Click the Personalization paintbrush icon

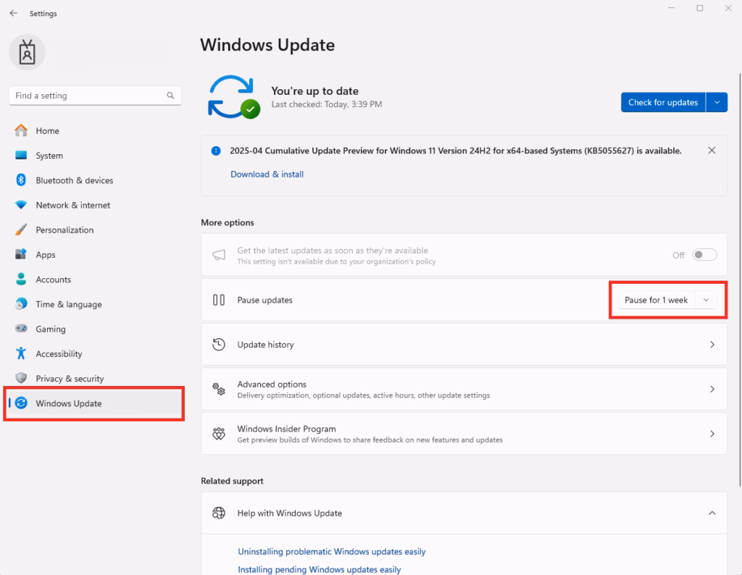tap(21, 230)
